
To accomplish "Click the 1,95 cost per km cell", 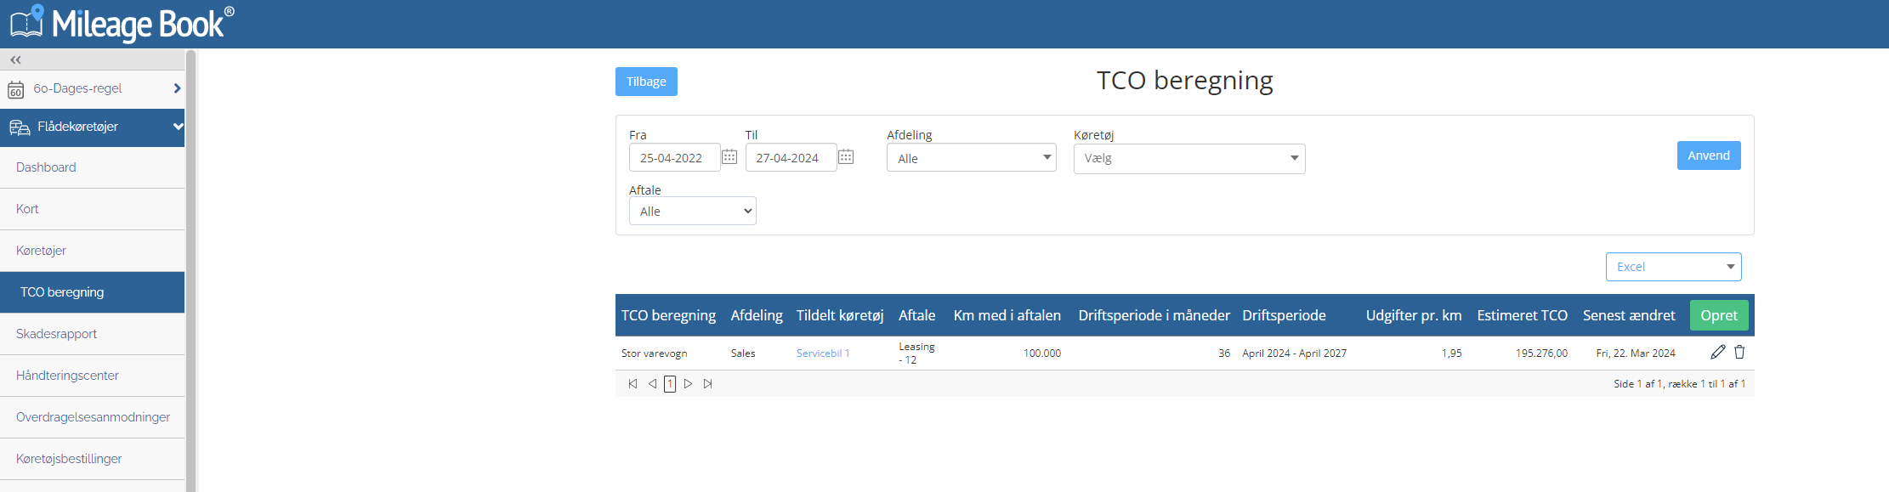I will coord(1451,353).
